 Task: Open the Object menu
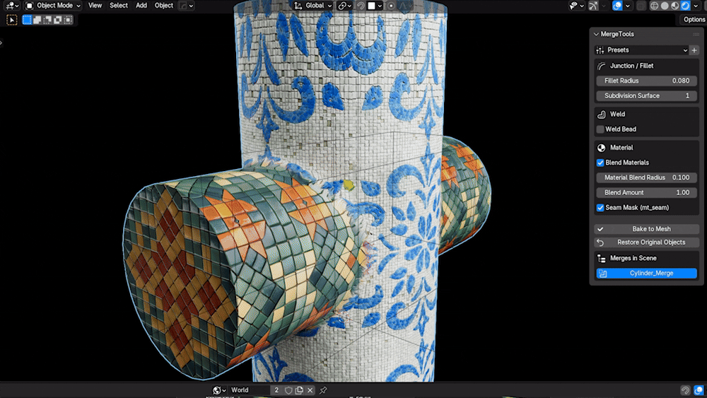tap(164, 6)
